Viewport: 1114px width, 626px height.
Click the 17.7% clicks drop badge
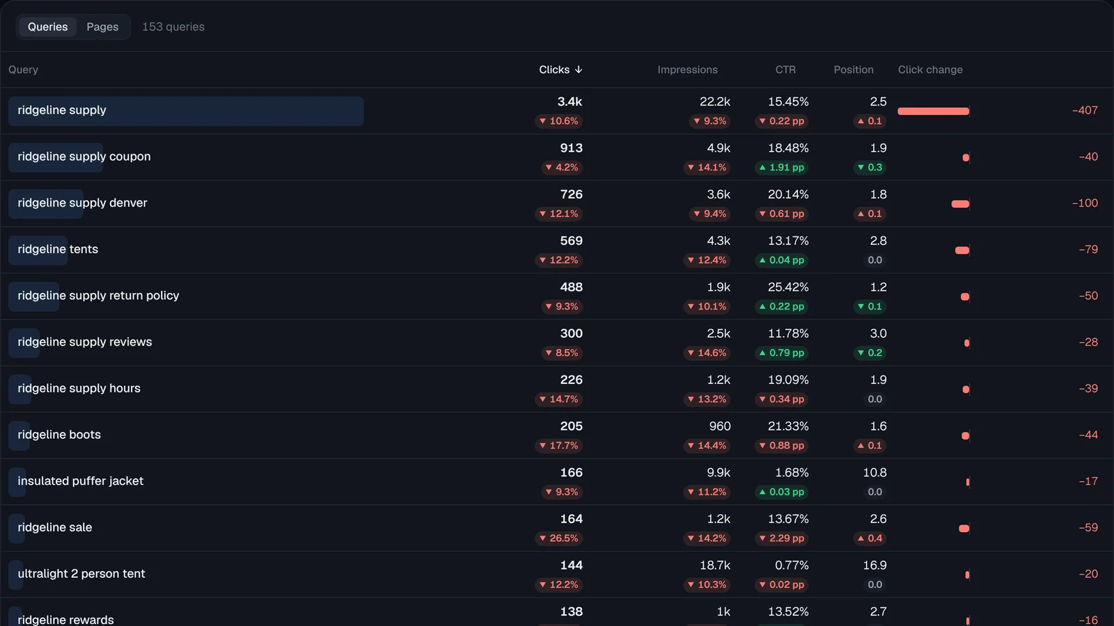[x=559, y=446]
